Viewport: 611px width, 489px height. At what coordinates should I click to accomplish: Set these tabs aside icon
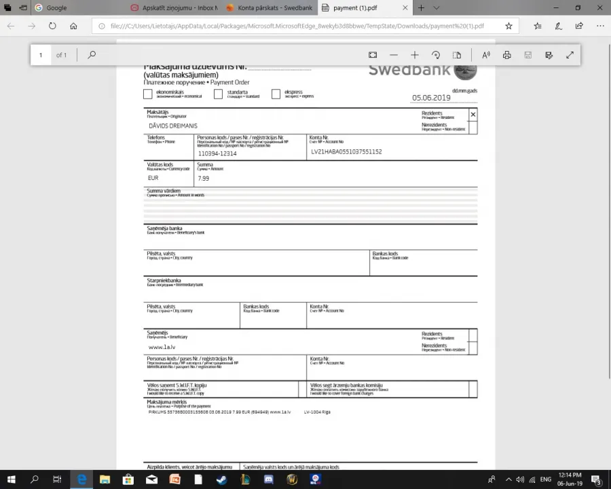pyautogui.click(x=23, y=7)
